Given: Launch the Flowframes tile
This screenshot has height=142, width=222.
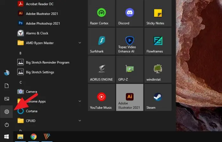Looking at the screenshot, I should click(158, 41).
